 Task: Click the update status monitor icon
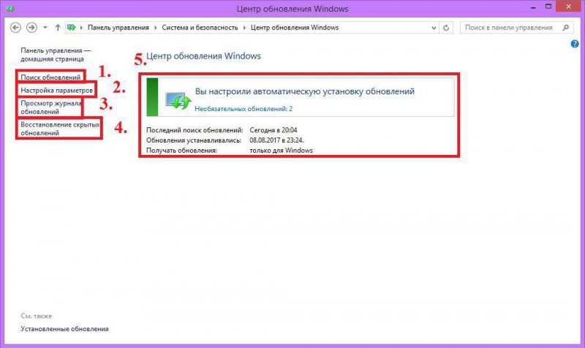178,101
